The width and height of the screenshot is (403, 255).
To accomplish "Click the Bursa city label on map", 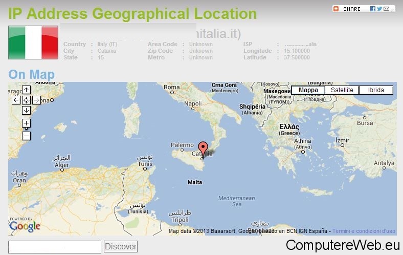I will [x=365, y=123].
